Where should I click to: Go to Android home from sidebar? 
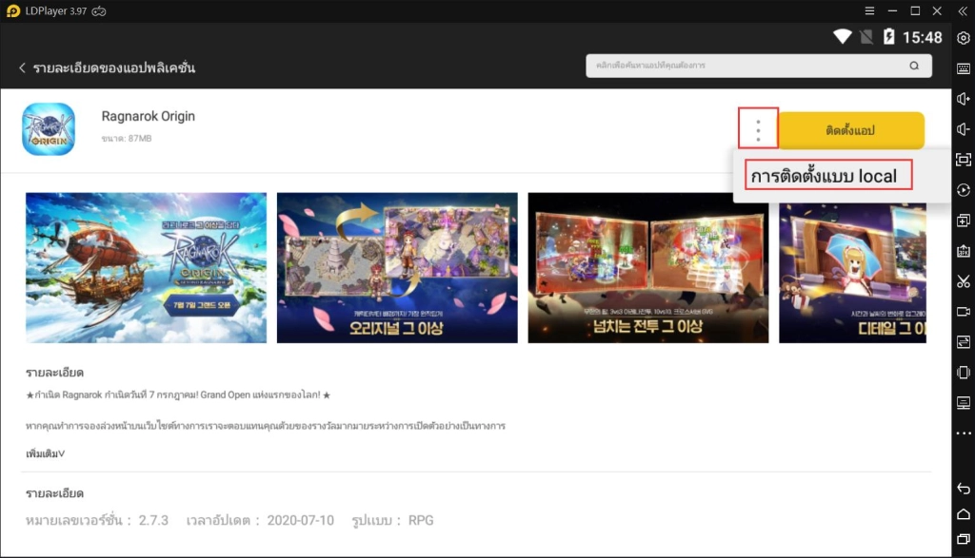[964, 514]
